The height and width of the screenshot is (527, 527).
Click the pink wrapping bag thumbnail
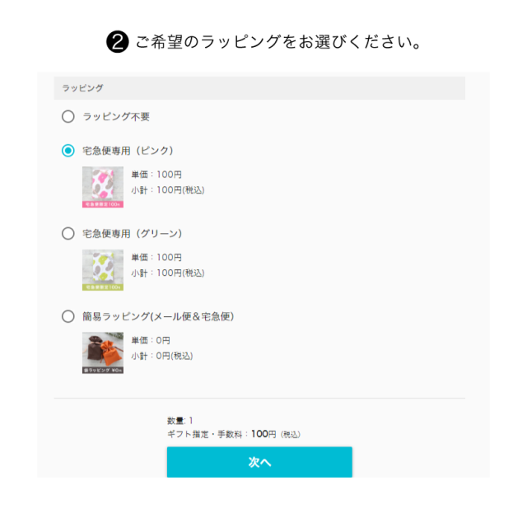coord(103,187)
